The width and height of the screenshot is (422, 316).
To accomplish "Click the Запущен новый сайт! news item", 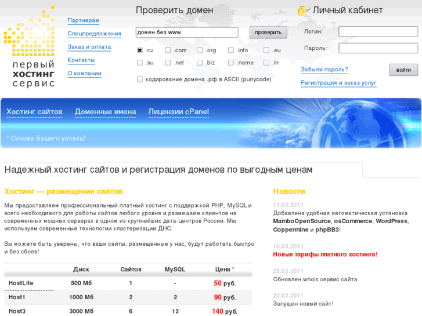I will 303,304.
